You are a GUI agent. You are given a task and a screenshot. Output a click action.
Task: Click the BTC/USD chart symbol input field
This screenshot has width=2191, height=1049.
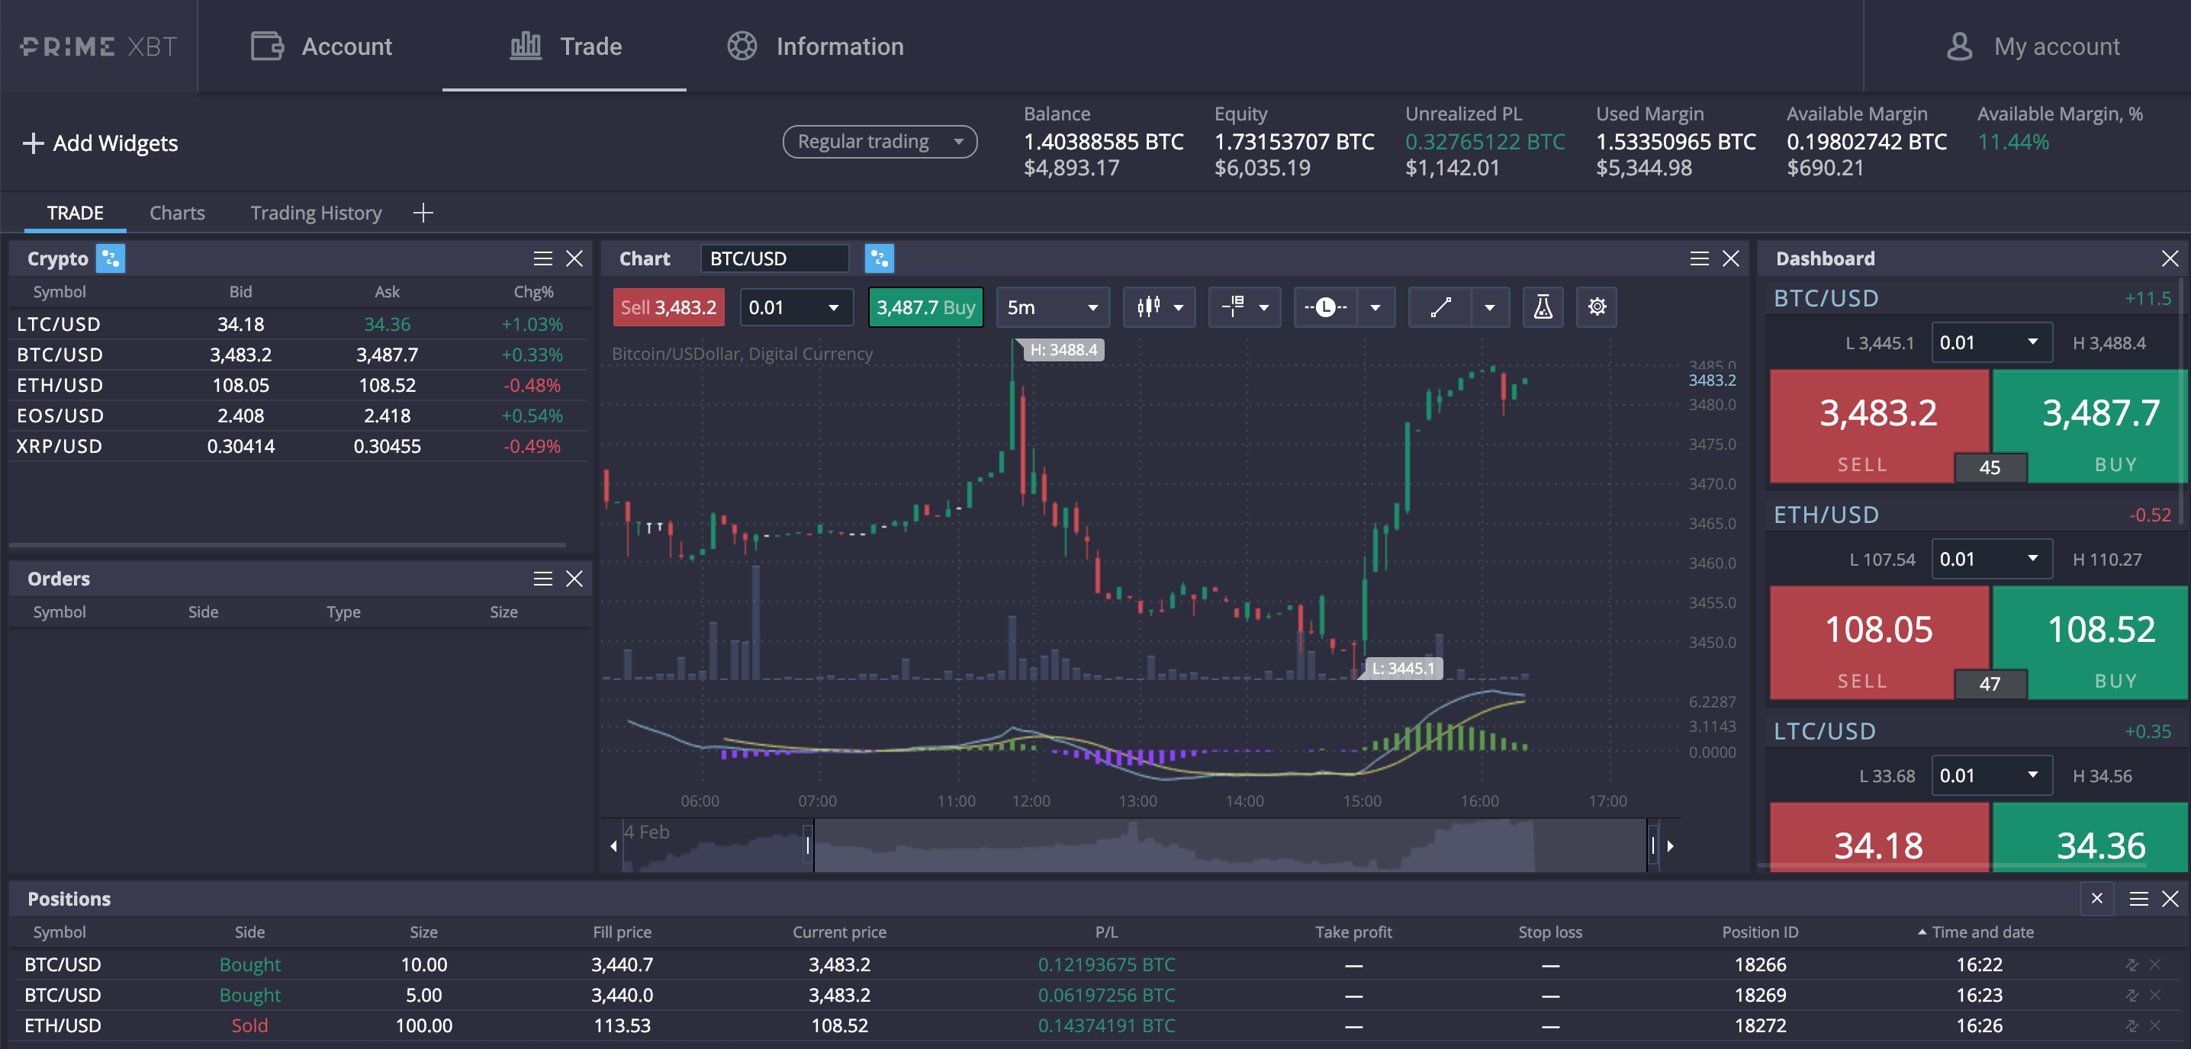(x=774, y=258)
